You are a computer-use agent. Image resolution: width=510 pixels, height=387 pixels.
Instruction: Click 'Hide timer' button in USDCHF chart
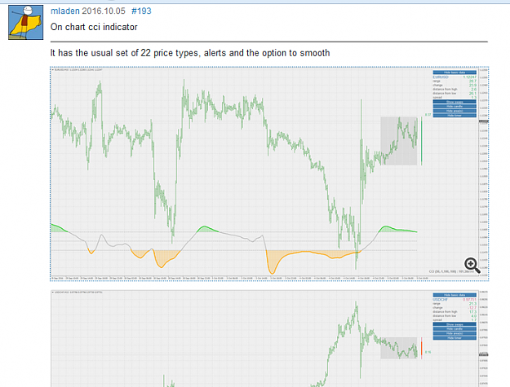[x=455, y=338]
